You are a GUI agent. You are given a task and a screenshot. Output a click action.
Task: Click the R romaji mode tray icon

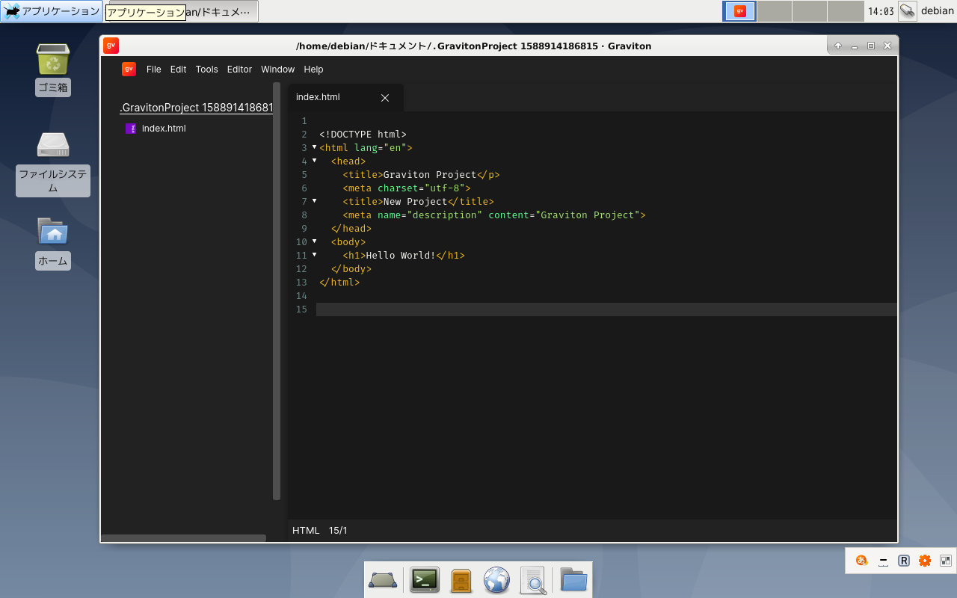pyautogui.click(x=904, y=561)
